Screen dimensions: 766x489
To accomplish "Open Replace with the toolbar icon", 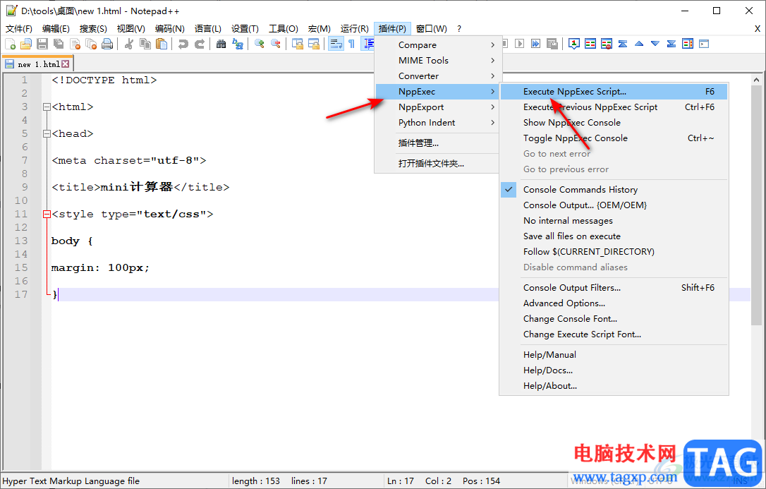I will coord(238,44).
